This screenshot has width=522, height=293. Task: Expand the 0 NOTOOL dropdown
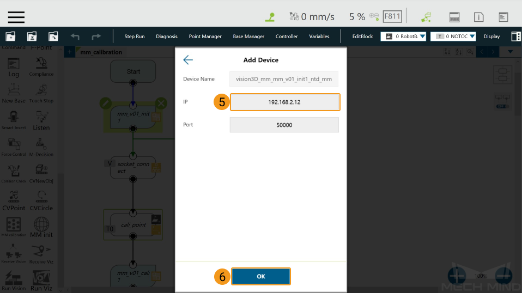click(x=453, y=36)
